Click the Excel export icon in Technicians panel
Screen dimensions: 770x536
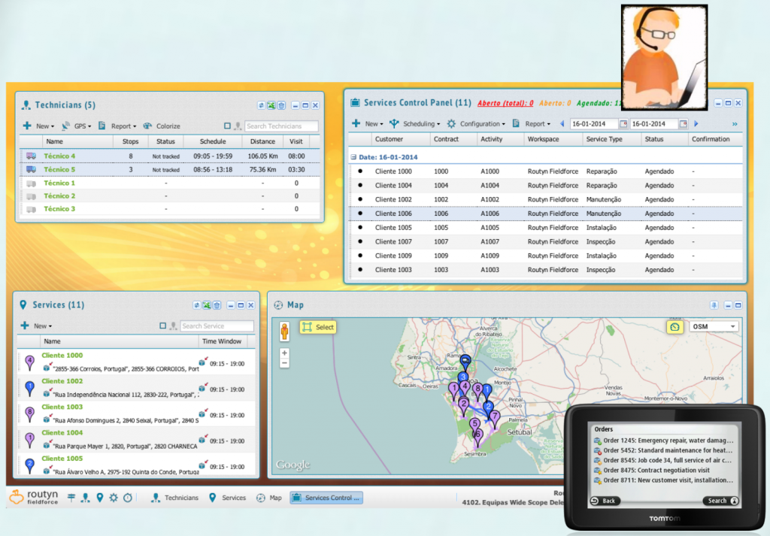click(271, 106)
